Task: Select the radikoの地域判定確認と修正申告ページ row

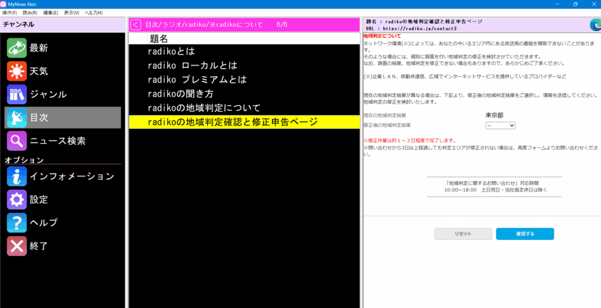Action: [244, 122]
